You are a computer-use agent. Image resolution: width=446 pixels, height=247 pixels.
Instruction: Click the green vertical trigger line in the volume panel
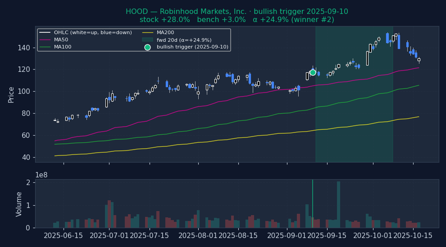(x=313, y=202)
